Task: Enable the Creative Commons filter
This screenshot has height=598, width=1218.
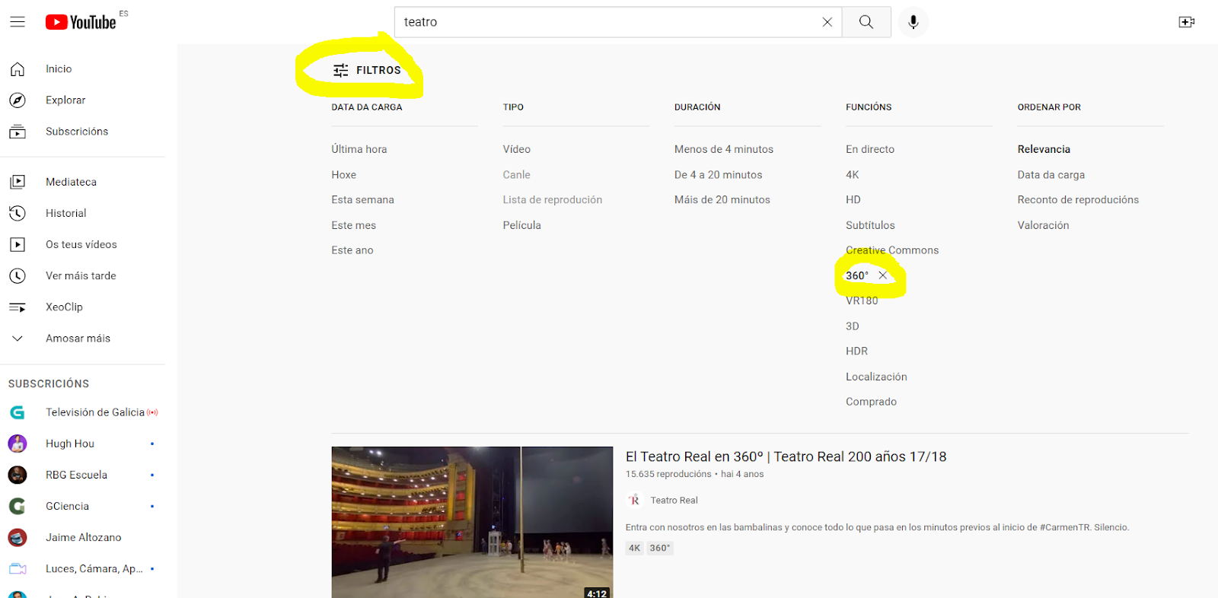Action: tap(892, 250)
